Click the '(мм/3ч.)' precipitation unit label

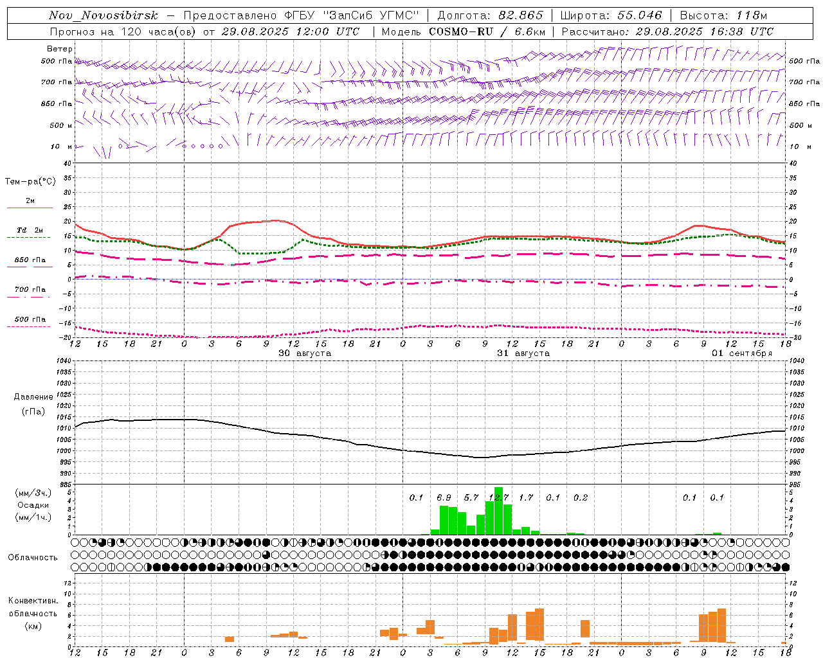[32, 493]
